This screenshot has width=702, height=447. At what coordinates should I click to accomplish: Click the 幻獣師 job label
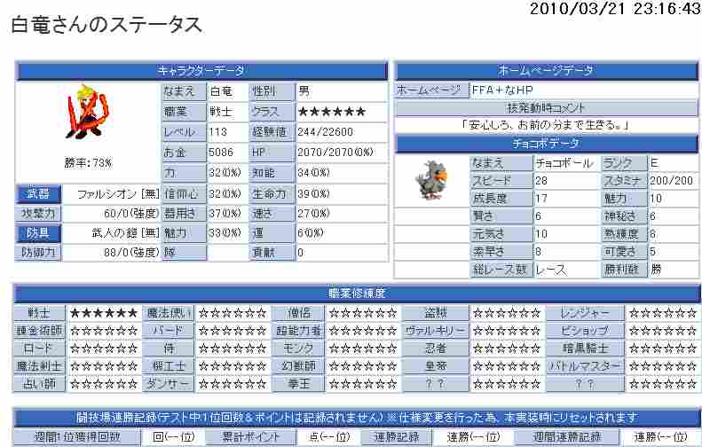coord(298,366)
